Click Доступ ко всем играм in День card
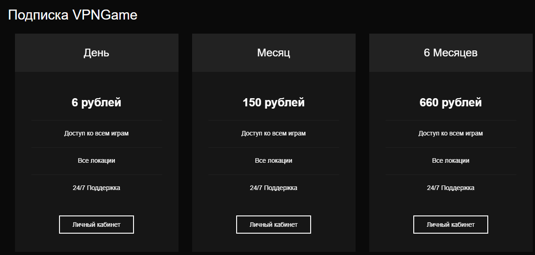 click(x=96, y=133)
